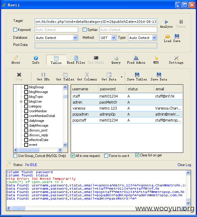The image size is (197, 217).
Task: Open the Read Files section
Action: [x=76, y=60]
